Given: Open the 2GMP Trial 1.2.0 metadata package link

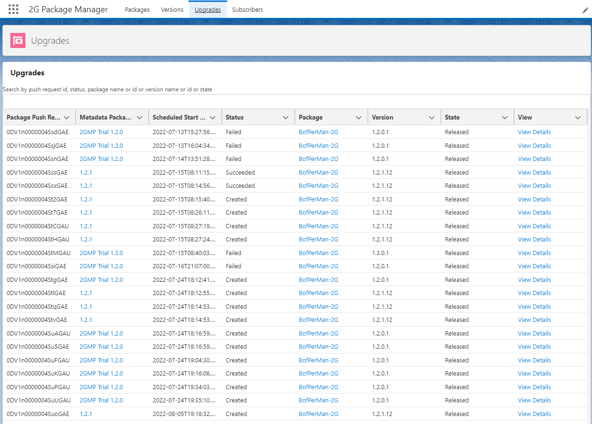Looking at the screenshot, I should [x=101, y=132].
